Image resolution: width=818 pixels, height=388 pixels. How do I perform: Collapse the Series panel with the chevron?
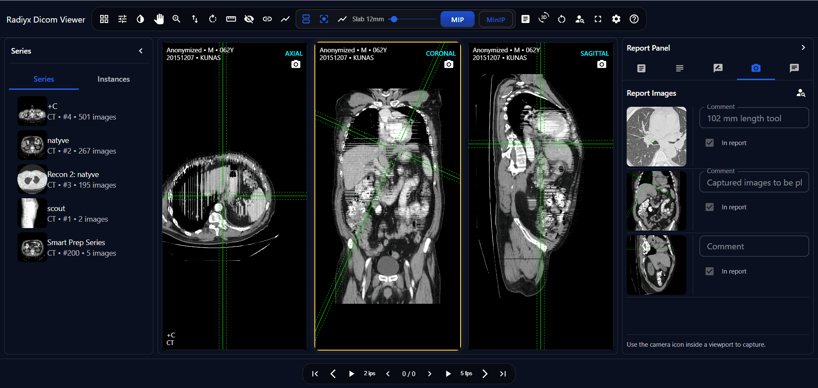tap(141, 51)
